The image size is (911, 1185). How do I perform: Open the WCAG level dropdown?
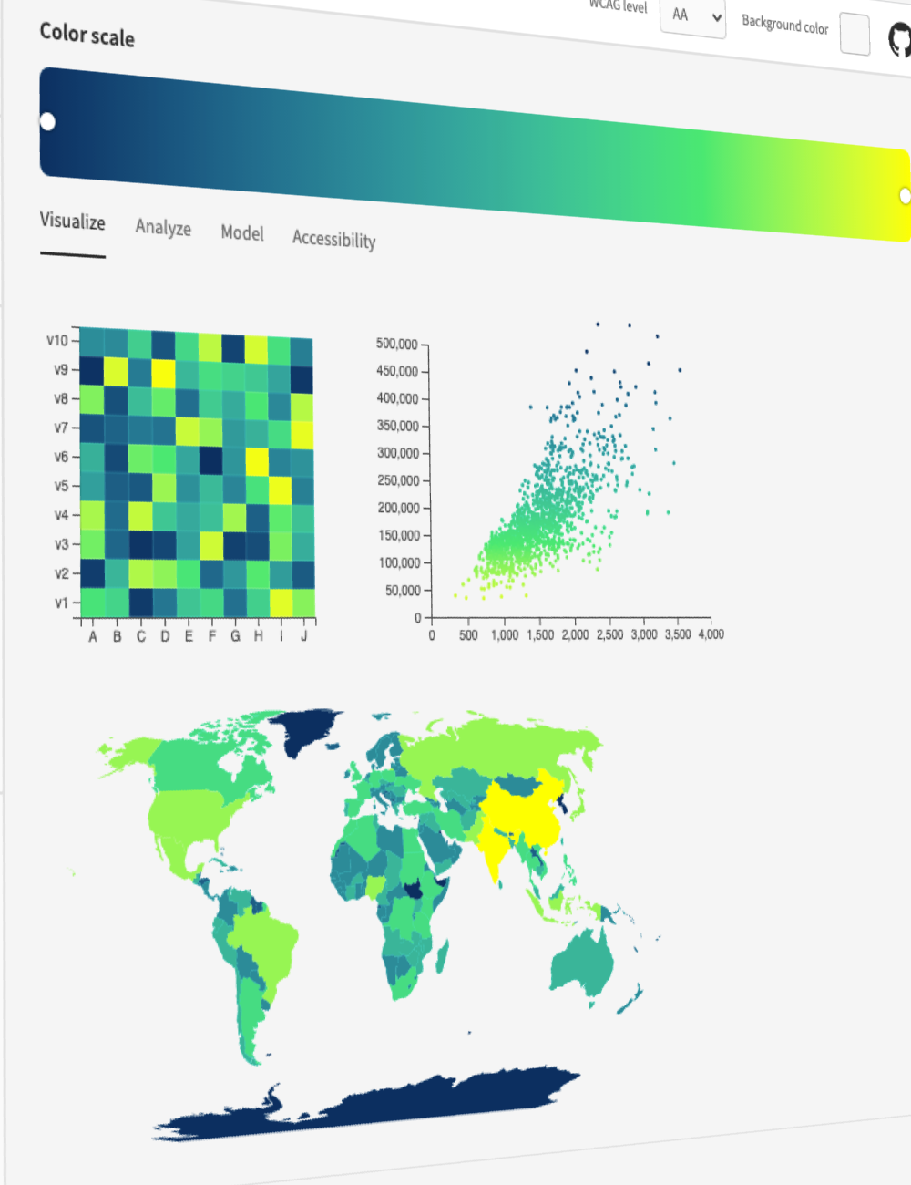tap(692, 16)
